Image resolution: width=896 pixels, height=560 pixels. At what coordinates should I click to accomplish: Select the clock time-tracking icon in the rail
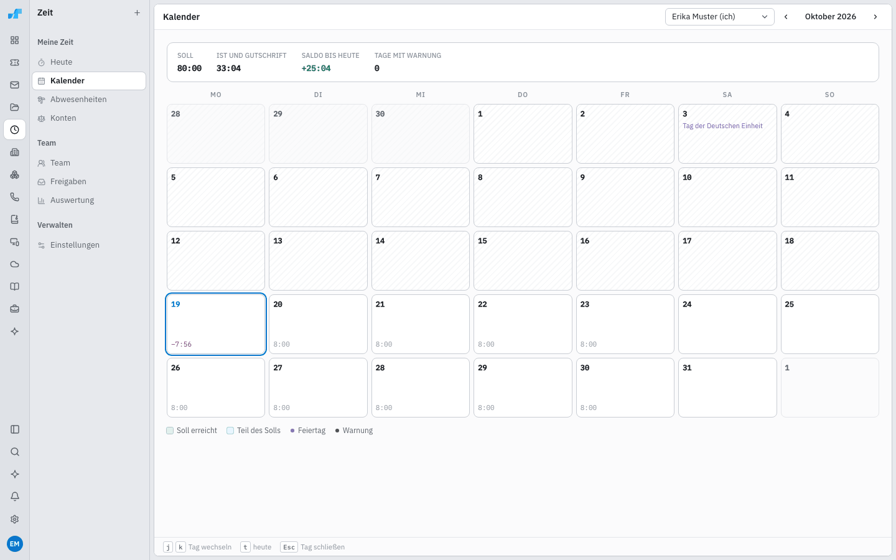(15, 130)
